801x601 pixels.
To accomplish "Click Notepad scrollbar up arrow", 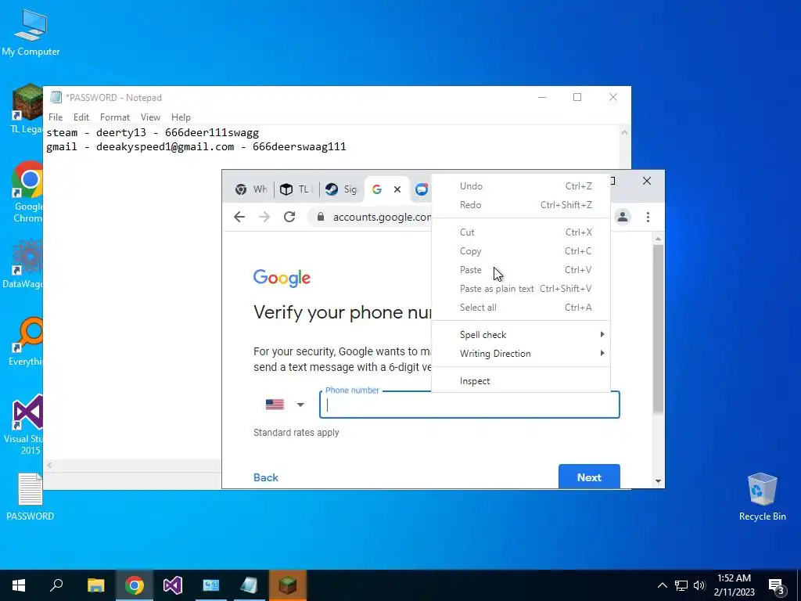I will [624, 132].
